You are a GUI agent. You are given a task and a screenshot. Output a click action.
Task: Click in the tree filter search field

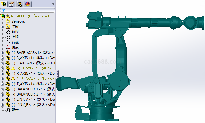click(x=32, y=10)
